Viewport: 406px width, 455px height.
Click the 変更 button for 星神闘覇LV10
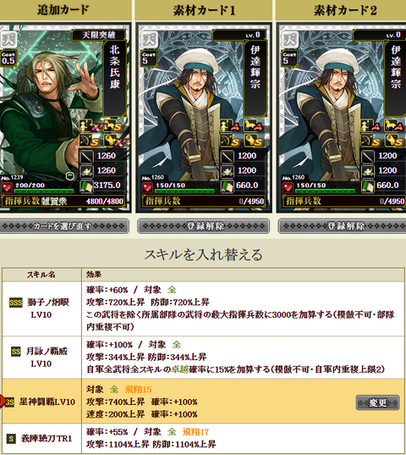pyautogui.click(x=377, y=402)
